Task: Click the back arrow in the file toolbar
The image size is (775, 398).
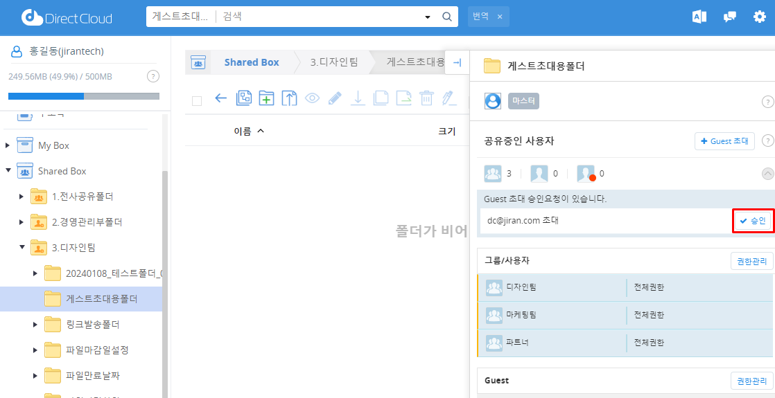Action: 220,98
